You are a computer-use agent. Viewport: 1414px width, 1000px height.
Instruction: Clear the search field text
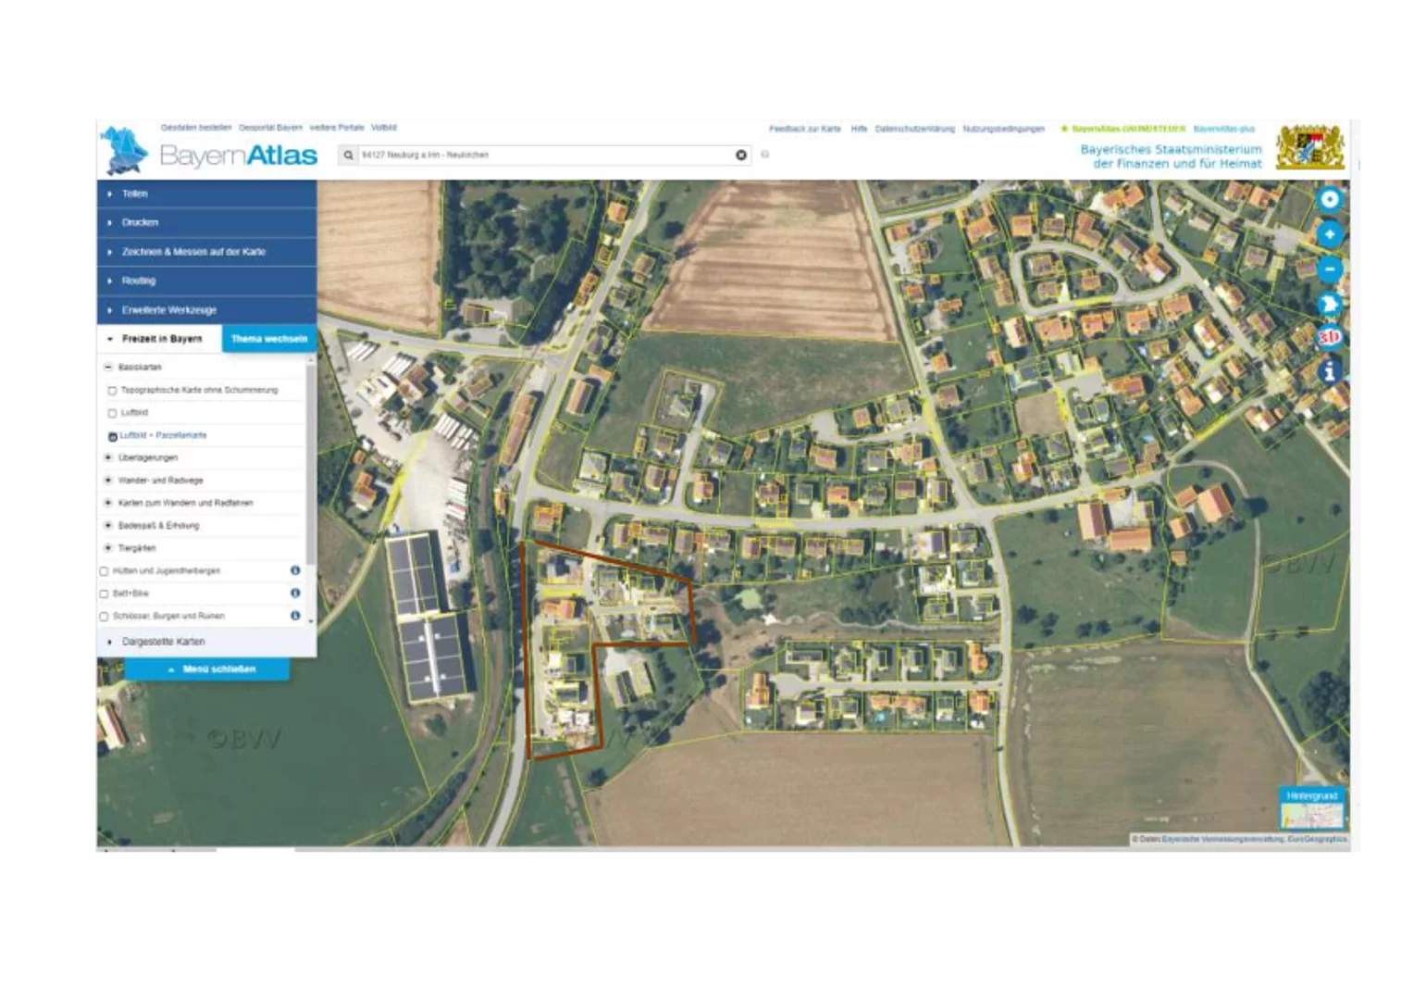740,155
